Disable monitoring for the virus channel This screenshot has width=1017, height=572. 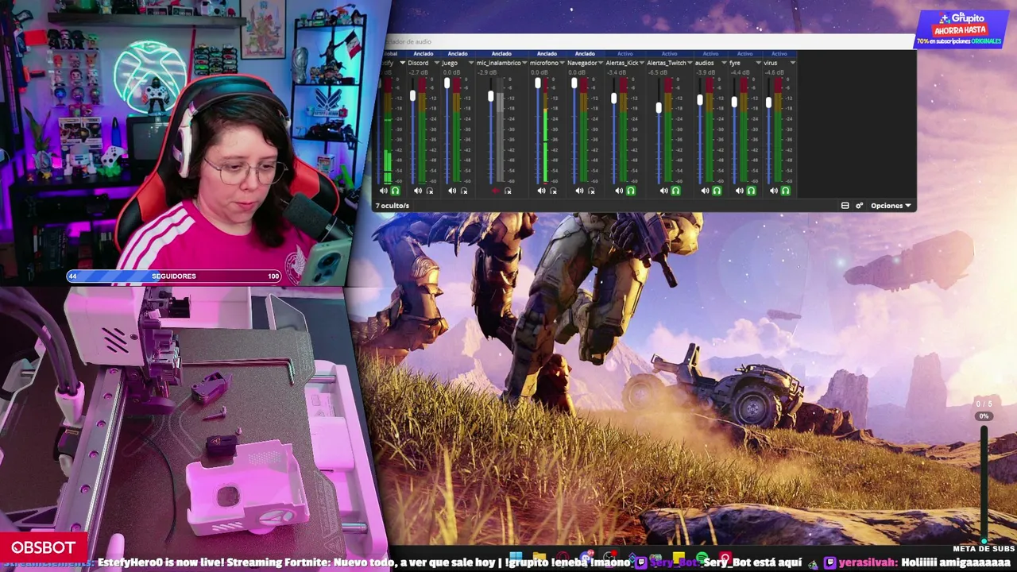[785, 191]
